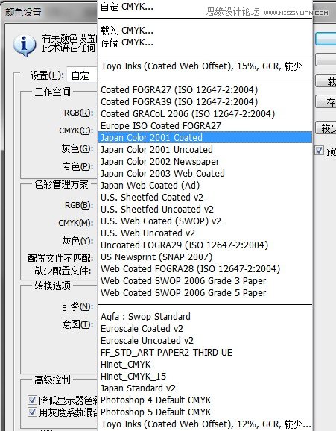Select Web Coated FOGRA28 profile
336x431 pixels.
pyautogui.click(x=205, y=269)
